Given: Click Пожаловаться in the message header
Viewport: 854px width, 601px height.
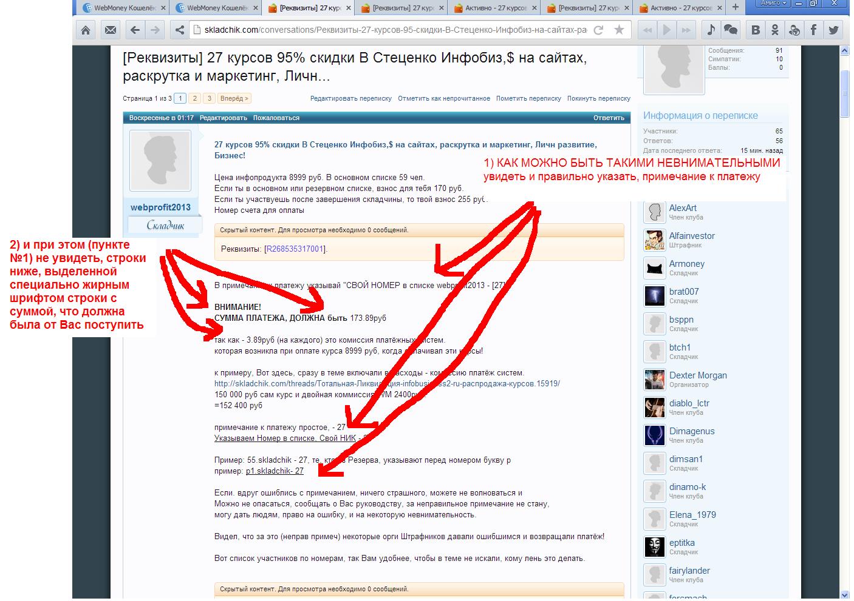Looking at the screenshot, I should 276,118.
